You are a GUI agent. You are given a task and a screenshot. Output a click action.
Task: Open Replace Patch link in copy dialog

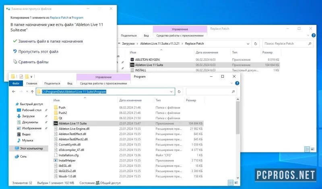click(x=59, y=18)
